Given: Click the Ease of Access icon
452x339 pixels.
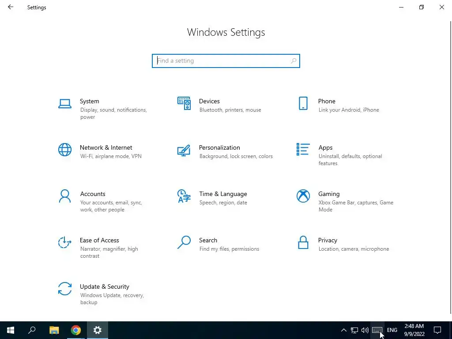Looking at the screenshot, I should (x=65, y=242).
